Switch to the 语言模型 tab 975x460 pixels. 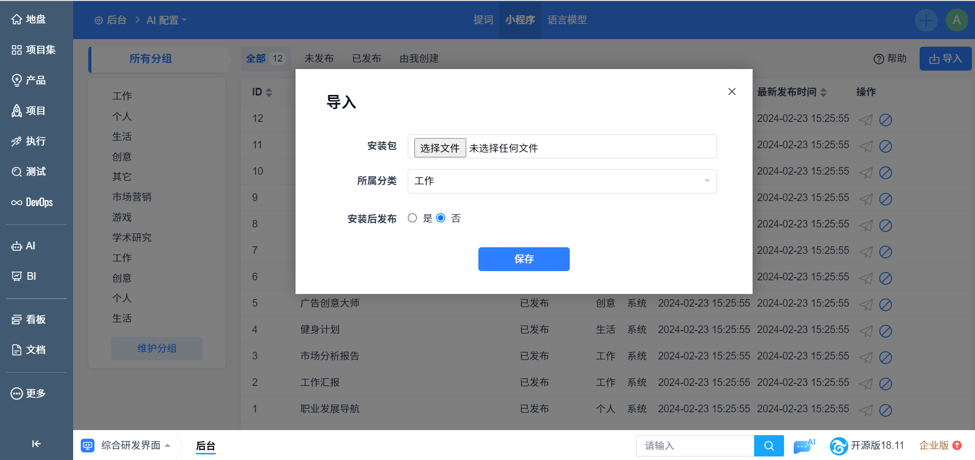(x=567, y=20)
